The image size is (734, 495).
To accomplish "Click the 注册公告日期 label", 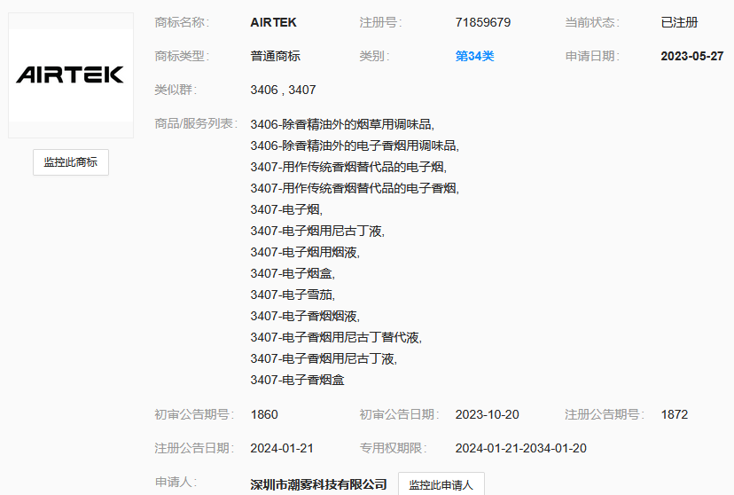I will 194,448.
